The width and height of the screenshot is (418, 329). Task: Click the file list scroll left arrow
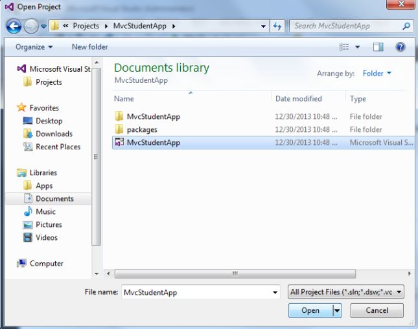click(x=108, y=273)
